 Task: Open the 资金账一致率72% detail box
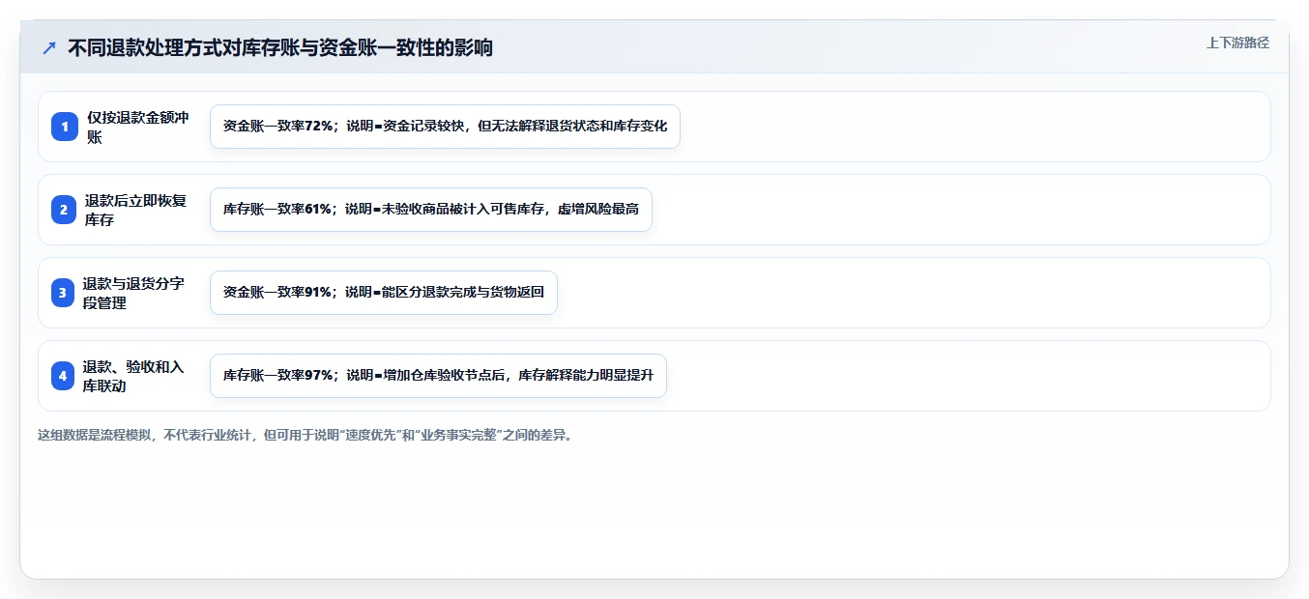(445, 127)
